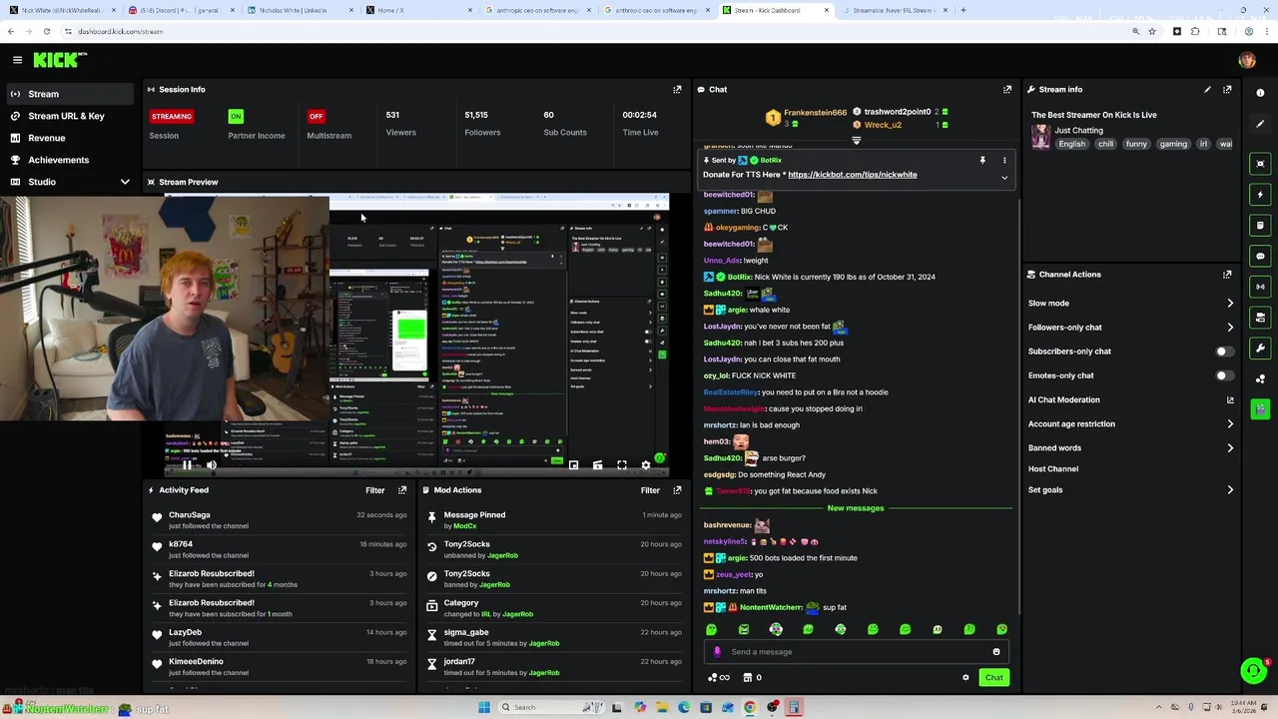Pop out the Activity Feed panel
The height and width of the screenshot is (719, 1278).
(x=402, y=490)
